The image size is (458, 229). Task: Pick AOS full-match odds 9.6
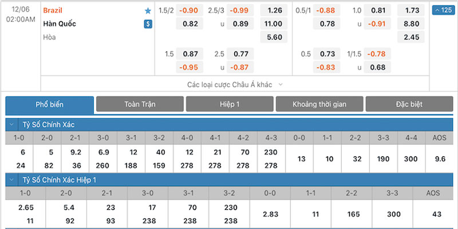tap(440, 159)
